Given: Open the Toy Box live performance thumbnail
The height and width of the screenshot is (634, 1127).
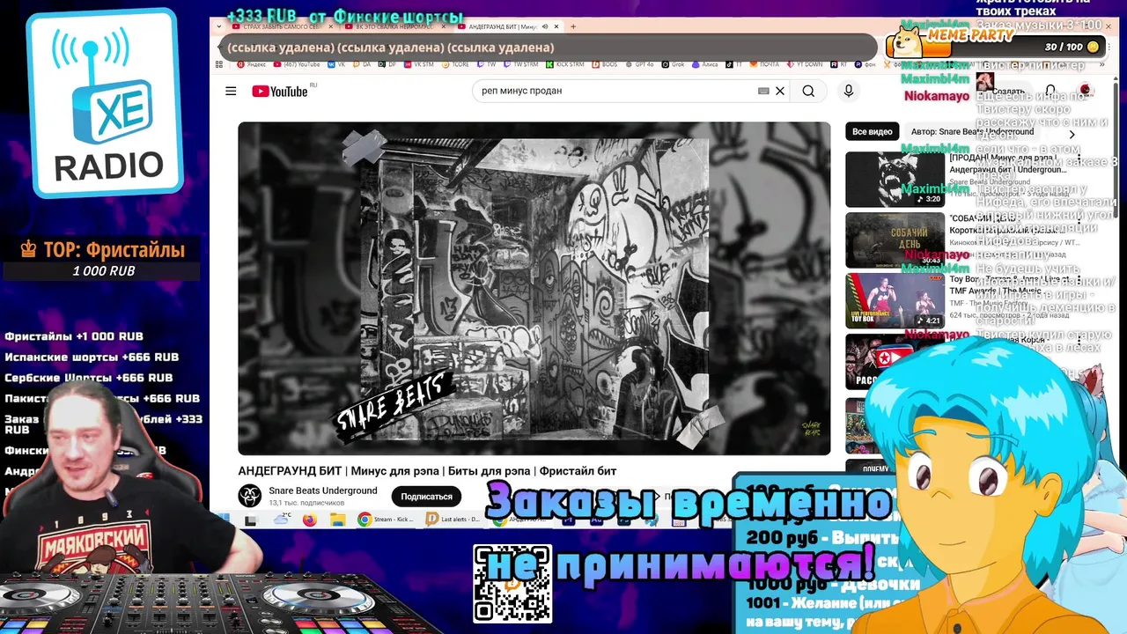Looking at the screenshot, I should tap(895, 300).
